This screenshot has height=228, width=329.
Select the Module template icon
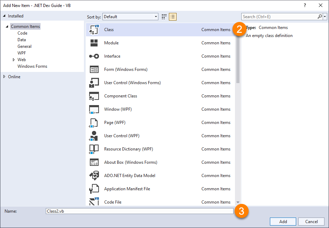(x=94, y=43)
